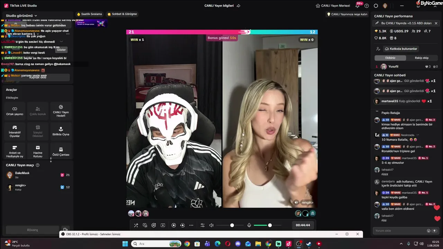The image size is (443, 249).
Task: Switch to the Ekibiniz tab
Action: coord(390,58)
